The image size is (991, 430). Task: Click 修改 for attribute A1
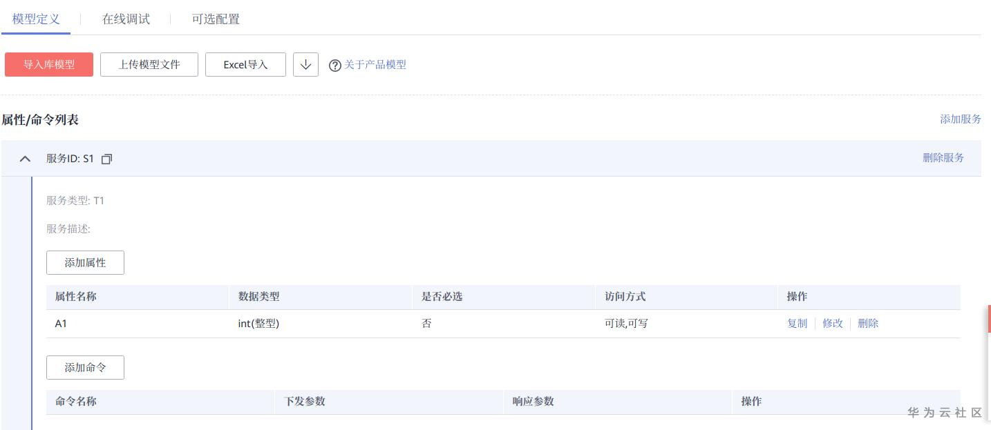point(832,323)
